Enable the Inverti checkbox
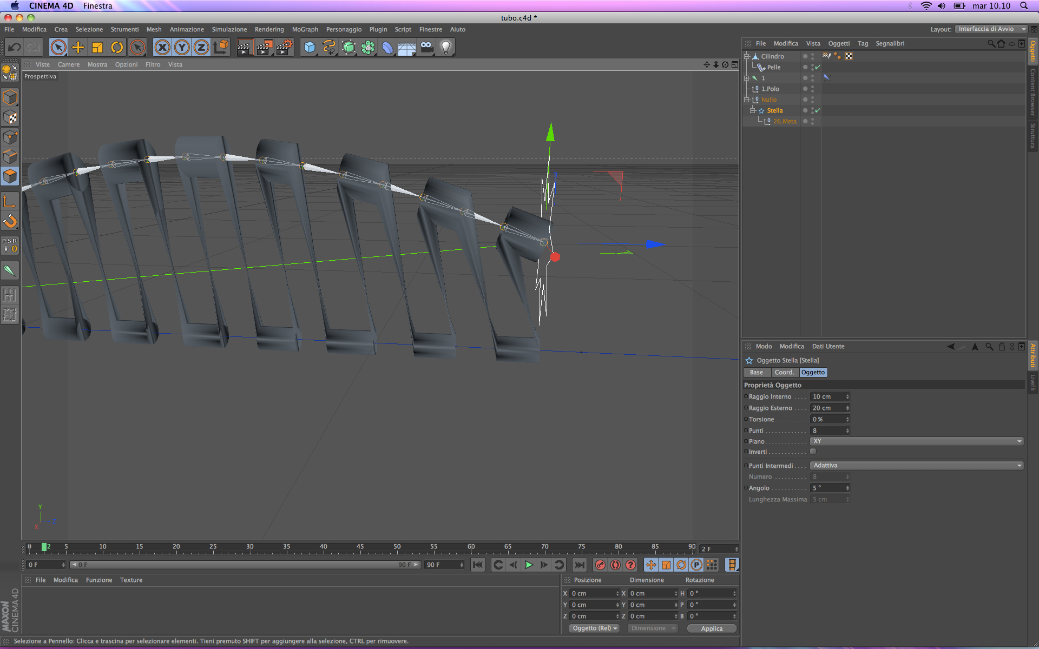Screen dimensions: 1039x649 [813, 452]
